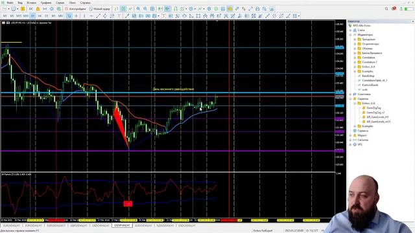Viewport: 415px width, 233px height.
Task: Switch chart to line chart type
Action: tap(130, 8)
